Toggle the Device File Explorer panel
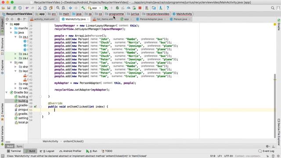 279,132
